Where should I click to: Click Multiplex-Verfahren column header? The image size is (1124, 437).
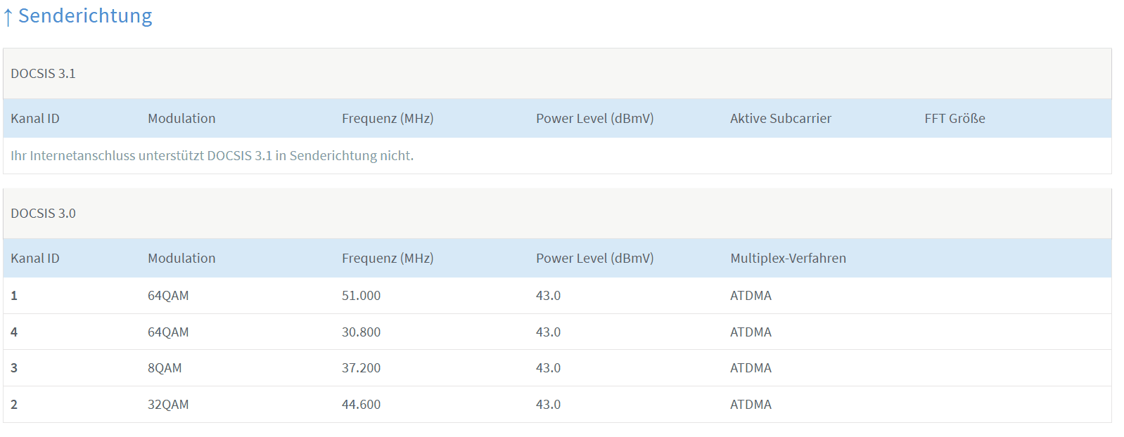tap(788, 259)
